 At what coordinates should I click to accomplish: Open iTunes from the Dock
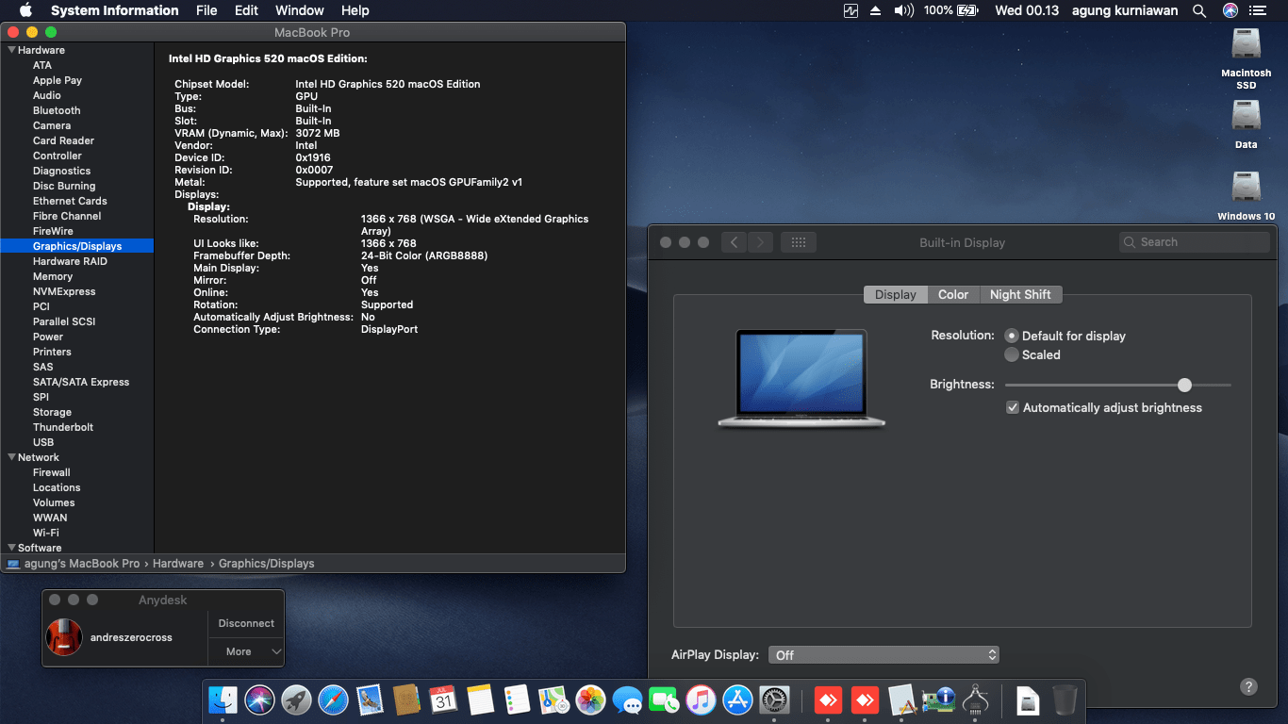click(701, 699)
